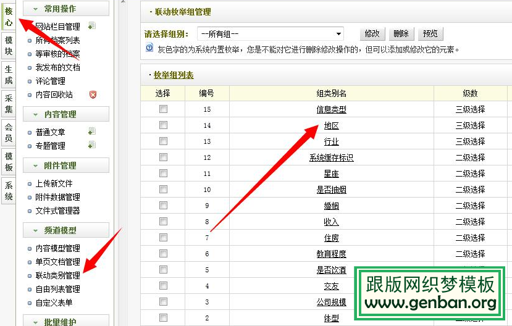Check the box for row 4 交友
The height and width of the screenshot is (326, 512).
163,285
